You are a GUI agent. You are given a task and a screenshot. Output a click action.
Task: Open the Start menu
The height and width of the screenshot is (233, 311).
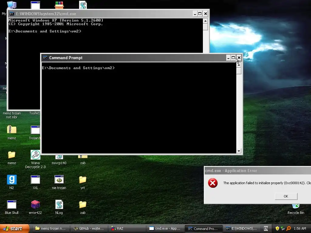pyautogui.click(x=15, y=228)
